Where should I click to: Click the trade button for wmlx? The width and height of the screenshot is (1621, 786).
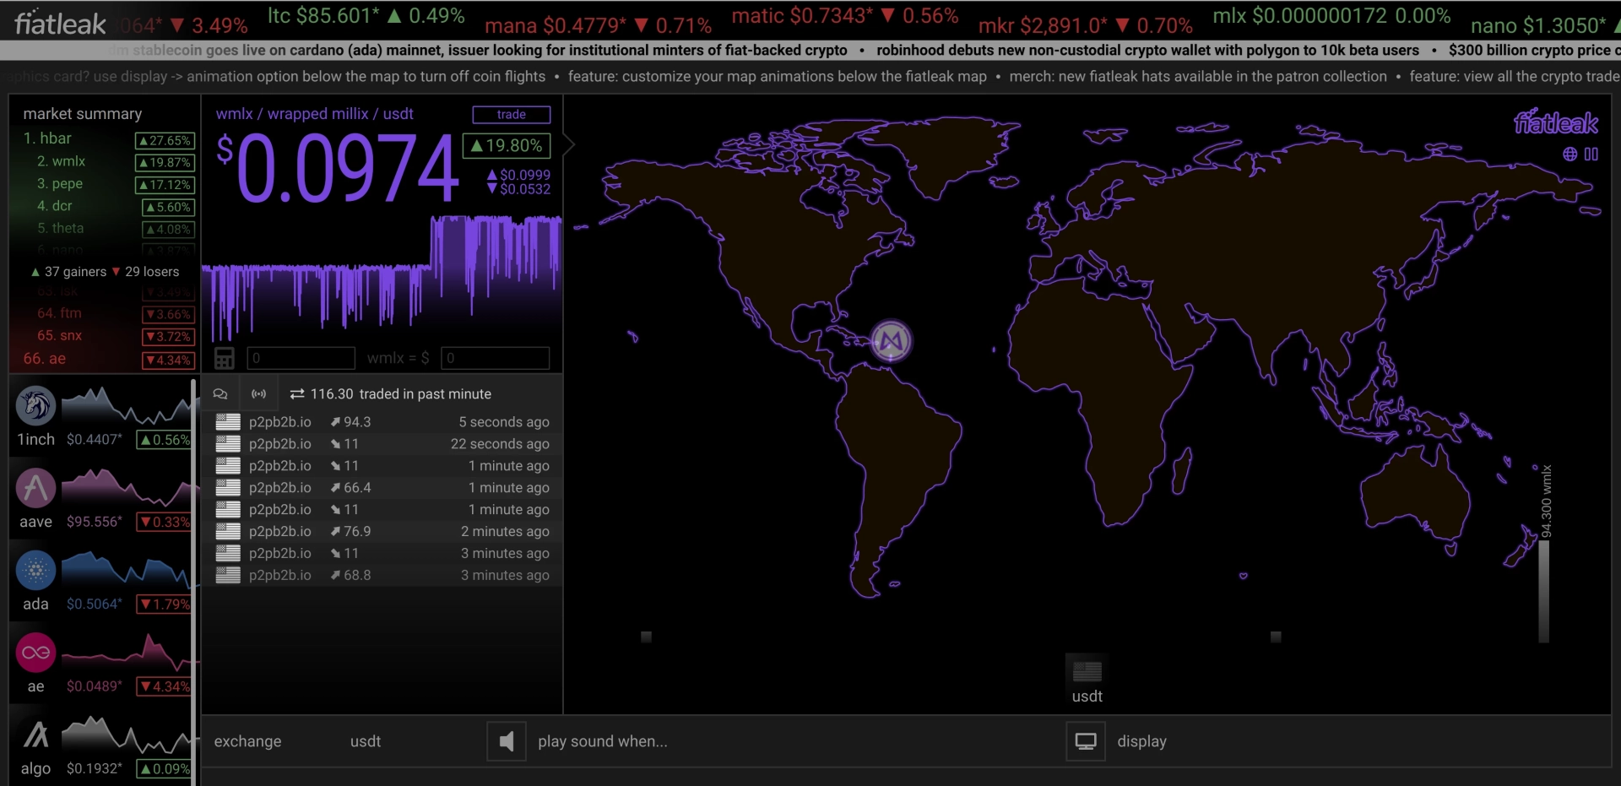(x=512, y=114)
